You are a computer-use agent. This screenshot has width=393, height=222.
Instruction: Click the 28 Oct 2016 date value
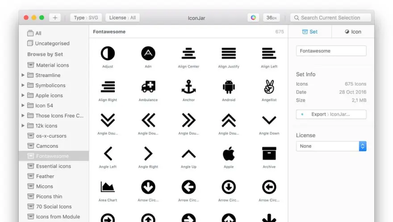[353, 92]
